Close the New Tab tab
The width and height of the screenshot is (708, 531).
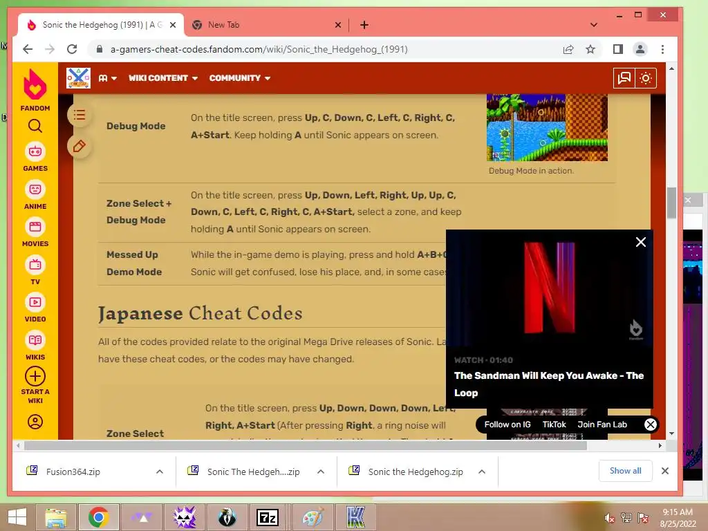point(337,25)
